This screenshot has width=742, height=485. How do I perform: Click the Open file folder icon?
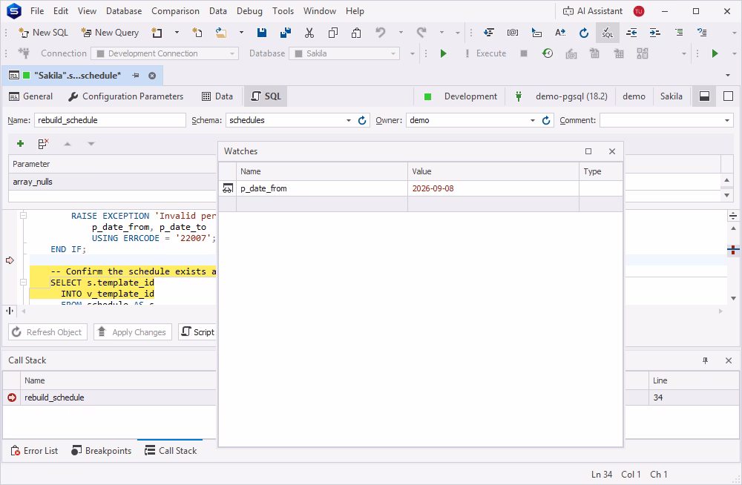coord(221,33)
